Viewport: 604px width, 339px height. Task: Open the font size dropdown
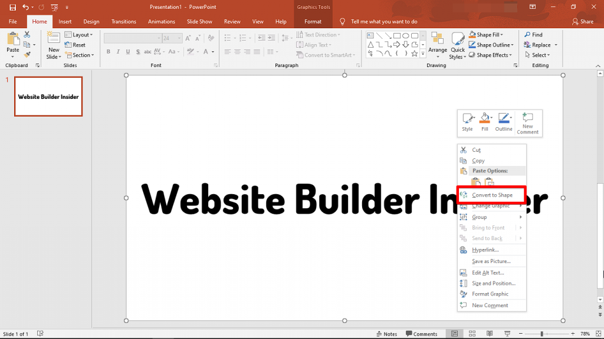pyautogui.click(x=179, y=38)
